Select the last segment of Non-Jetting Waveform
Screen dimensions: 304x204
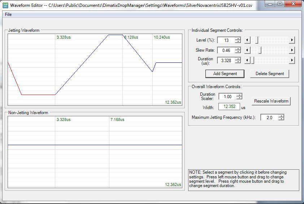tap(146, 145)
